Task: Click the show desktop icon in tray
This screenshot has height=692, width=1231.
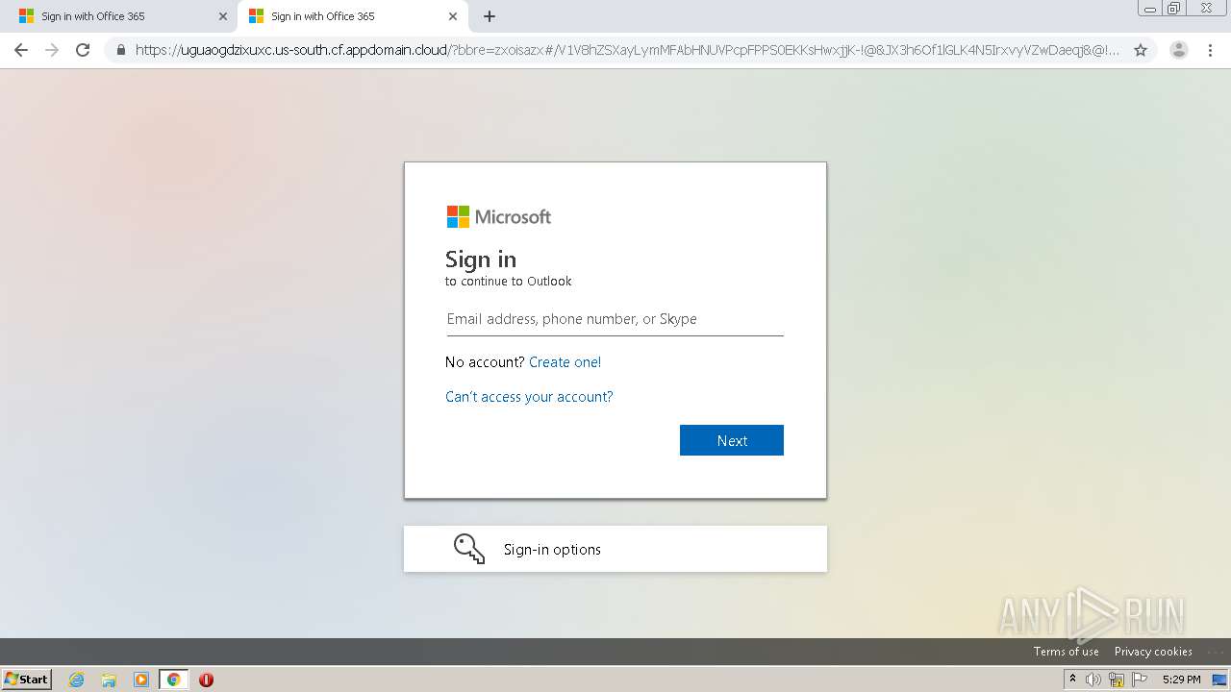Action: pos(1219,680)
